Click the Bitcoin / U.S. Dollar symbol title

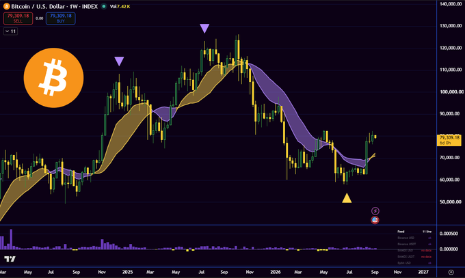(x=55, y=6)
